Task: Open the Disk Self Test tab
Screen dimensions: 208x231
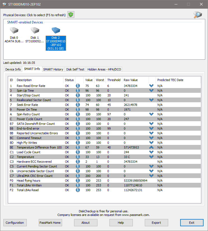Action: (75, 69)
